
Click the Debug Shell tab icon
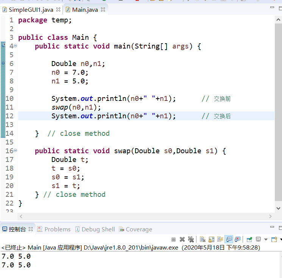click(x=77, y=229)
